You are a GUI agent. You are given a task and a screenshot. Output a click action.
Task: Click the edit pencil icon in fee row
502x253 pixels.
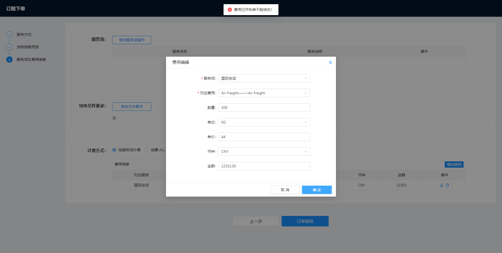(x=442, y=185)
